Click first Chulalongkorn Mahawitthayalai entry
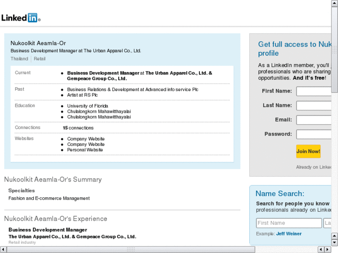This screenshot has width=338, height=253. 99,111
